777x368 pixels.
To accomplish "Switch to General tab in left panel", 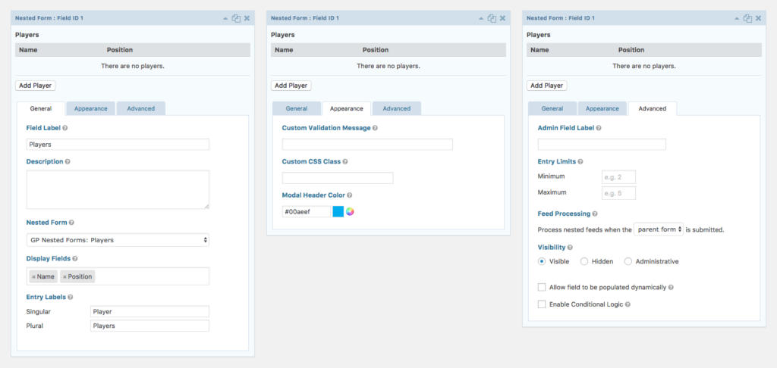I will (x=41, y=109).
